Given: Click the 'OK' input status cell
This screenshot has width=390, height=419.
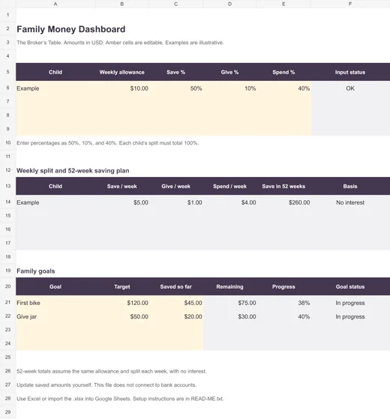Looking at the screenshot, I should (350, 88).
